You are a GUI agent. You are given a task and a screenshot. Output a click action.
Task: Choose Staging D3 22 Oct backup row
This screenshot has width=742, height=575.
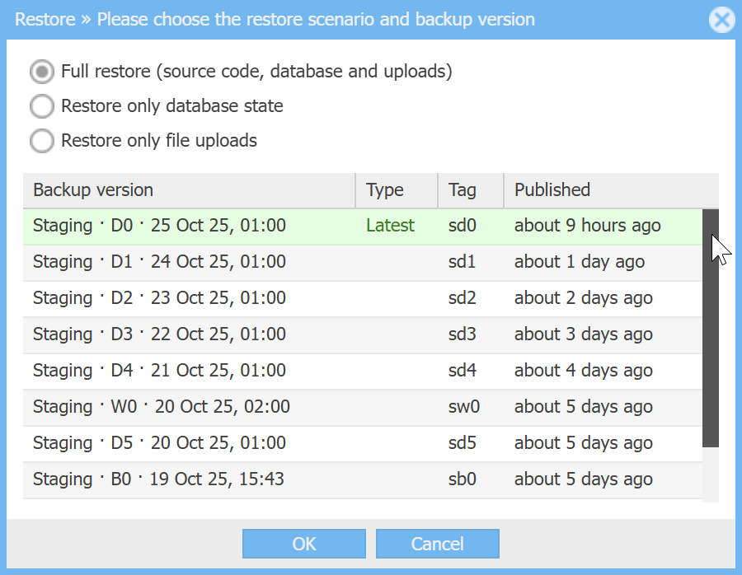pyautogui.click(x=159, y=334)
